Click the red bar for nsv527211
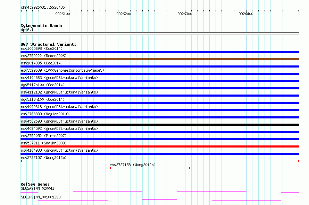This screenshot has width=309, height=205. pyautogui.click(x=160, y=146)
